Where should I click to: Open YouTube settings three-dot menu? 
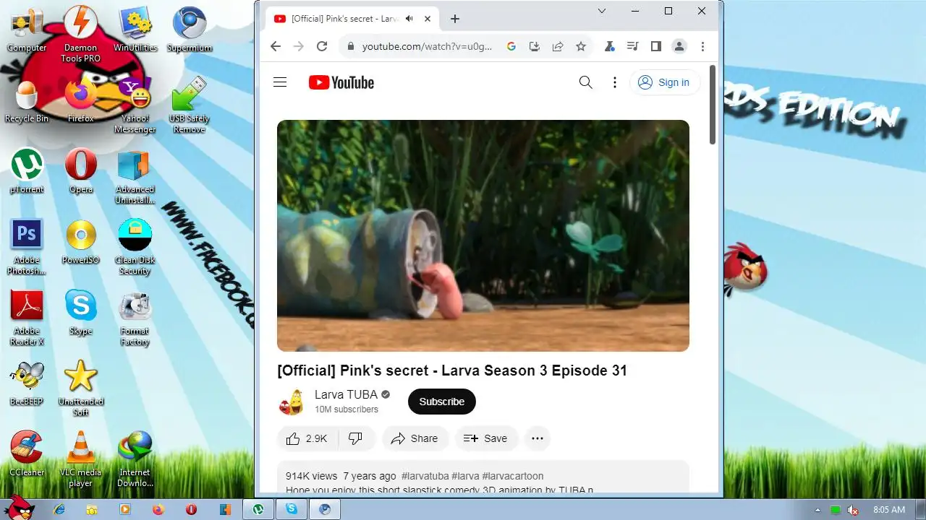(615, 82)
